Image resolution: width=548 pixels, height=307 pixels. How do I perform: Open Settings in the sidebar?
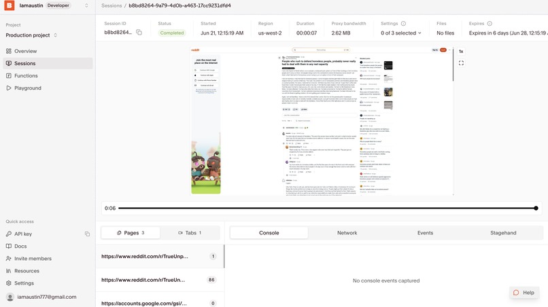(x=24, y=283)
